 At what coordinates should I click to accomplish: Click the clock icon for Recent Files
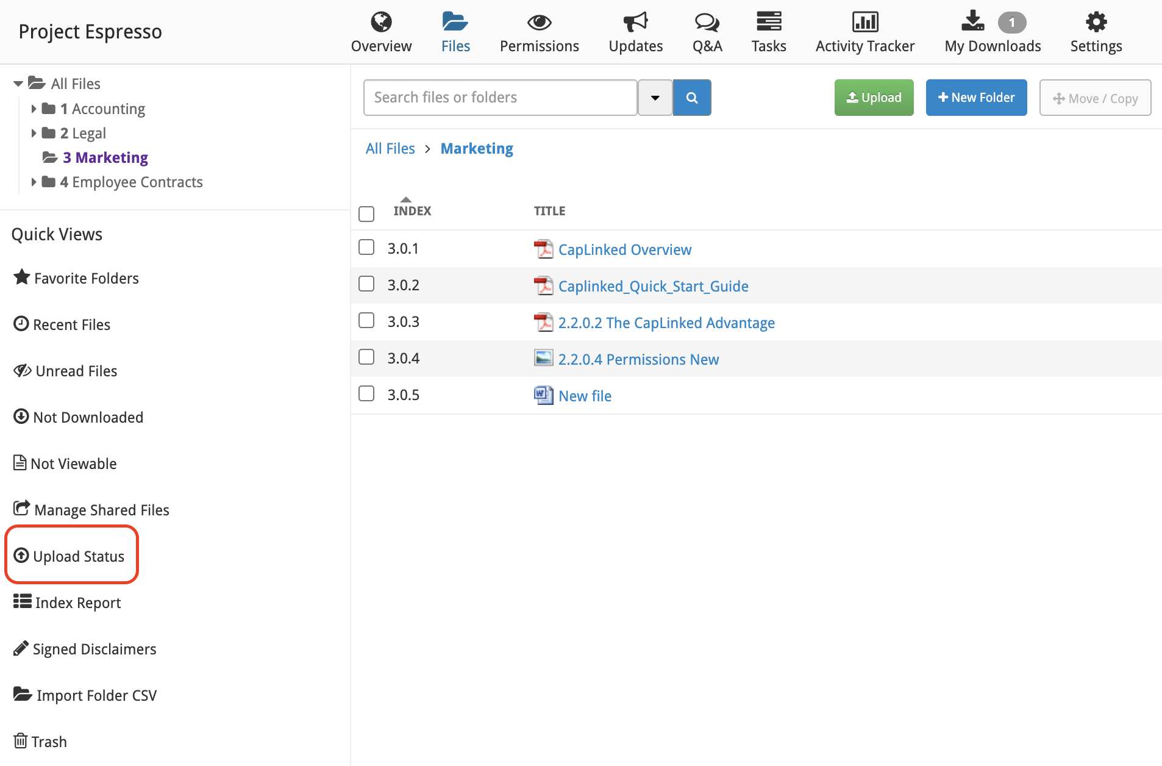21,323
